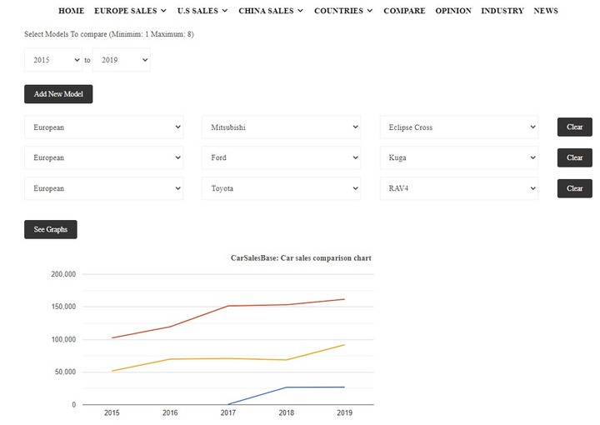The width and height of the screenshot is (600, 425).
Task: Click the Add New Model button
Action: 58,94
